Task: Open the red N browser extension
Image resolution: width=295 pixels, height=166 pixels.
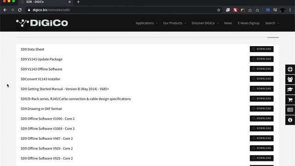Action: pyautogui.click(x=235, y=10)
